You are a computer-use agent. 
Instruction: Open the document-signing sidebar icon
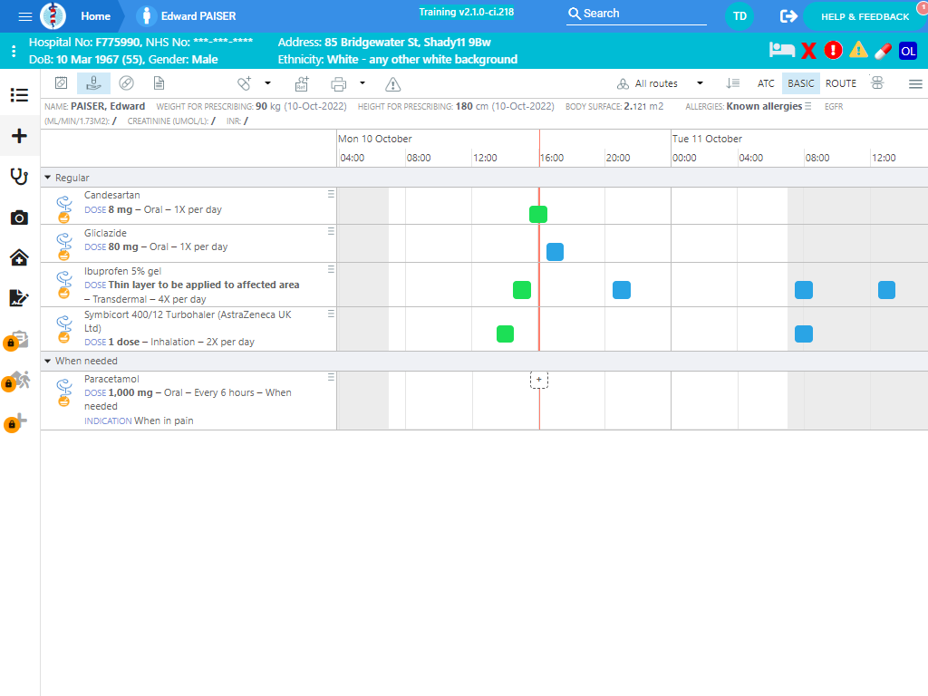(19, 297)
